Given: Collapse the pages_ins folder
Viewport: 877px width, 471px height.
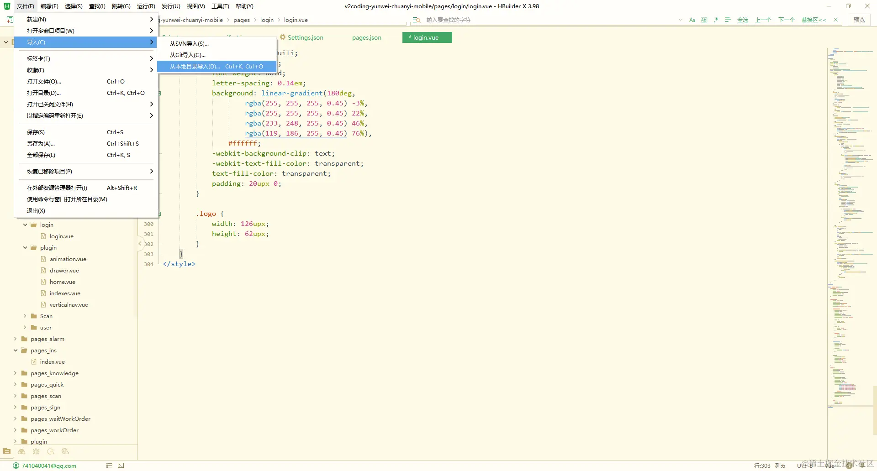Looking at the screenshot, I should [16, 351].
